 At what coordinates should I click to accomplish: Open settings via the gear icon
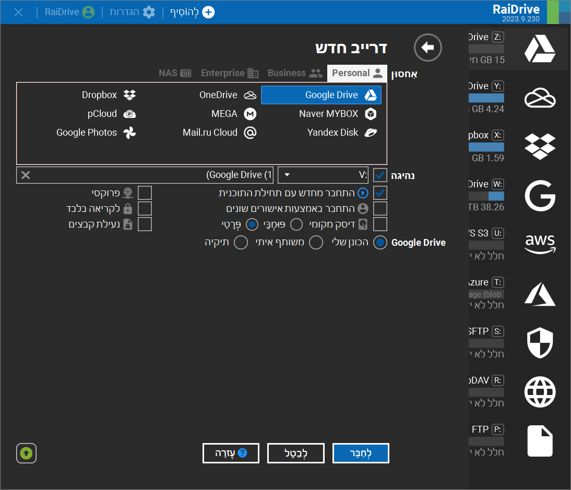click(149, 12)
